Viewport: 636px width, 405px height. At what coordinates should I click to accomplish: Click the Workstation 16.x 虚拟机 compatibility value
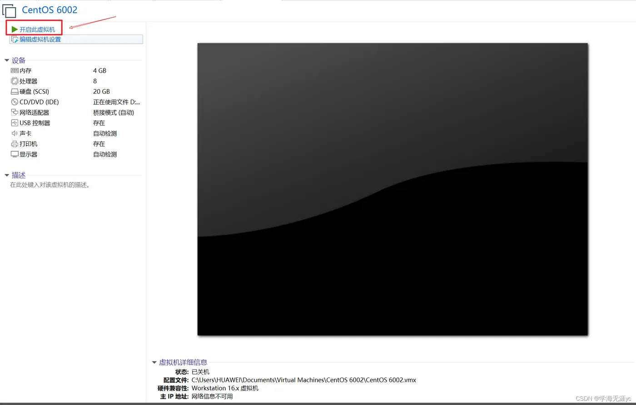pos(225,388)
